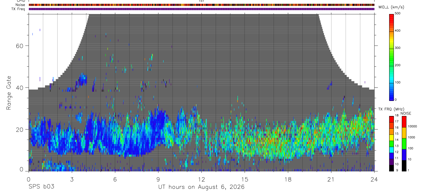Click the purple TX Freq strip
Image resolution: width=421 pixels, height=194 pixels.
click(202, 9)
